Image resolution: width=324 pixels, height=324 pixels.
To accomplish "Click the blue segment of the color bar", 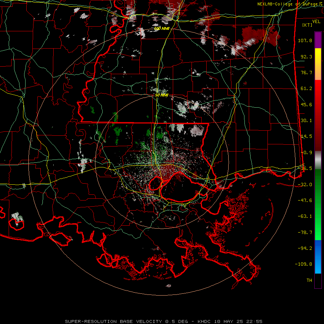I will click(318, 257).
